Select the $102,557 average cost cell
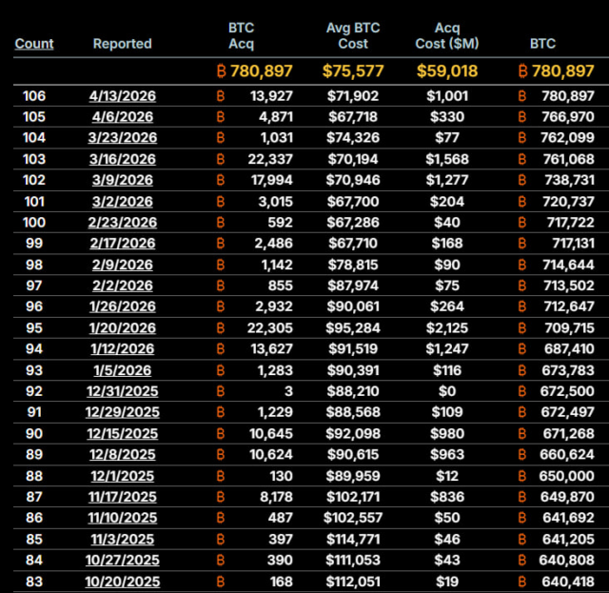Viewport: 609px width, 593px height. point(353,518)
